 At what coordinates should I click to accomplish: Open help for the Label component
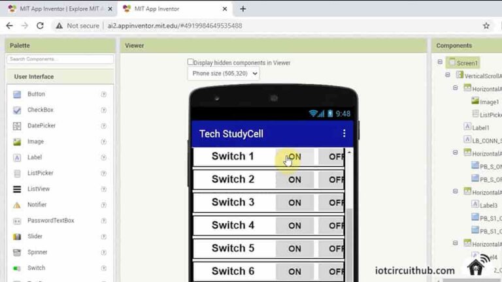point(104,157)
